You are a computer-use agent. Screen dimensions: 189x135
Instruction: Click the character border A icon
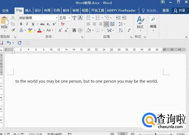[80, 18]
